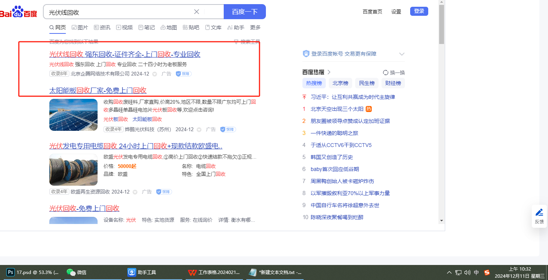Click the solar panel result thumbnail
The width and height of the screenshot is (548, 280).
pos(73,115)
